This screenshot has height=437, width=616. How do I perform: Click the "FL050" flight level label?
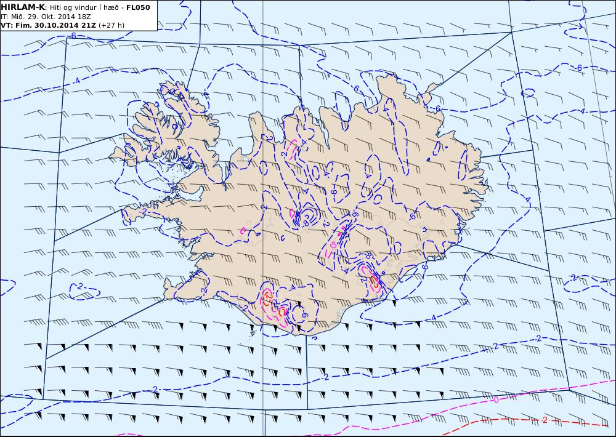[x=138, y=7]
